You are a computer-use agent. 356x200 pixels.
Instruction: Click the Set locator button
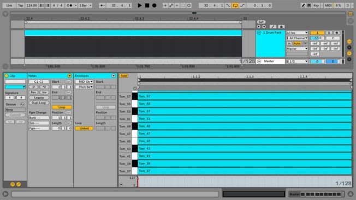point(261,22)
